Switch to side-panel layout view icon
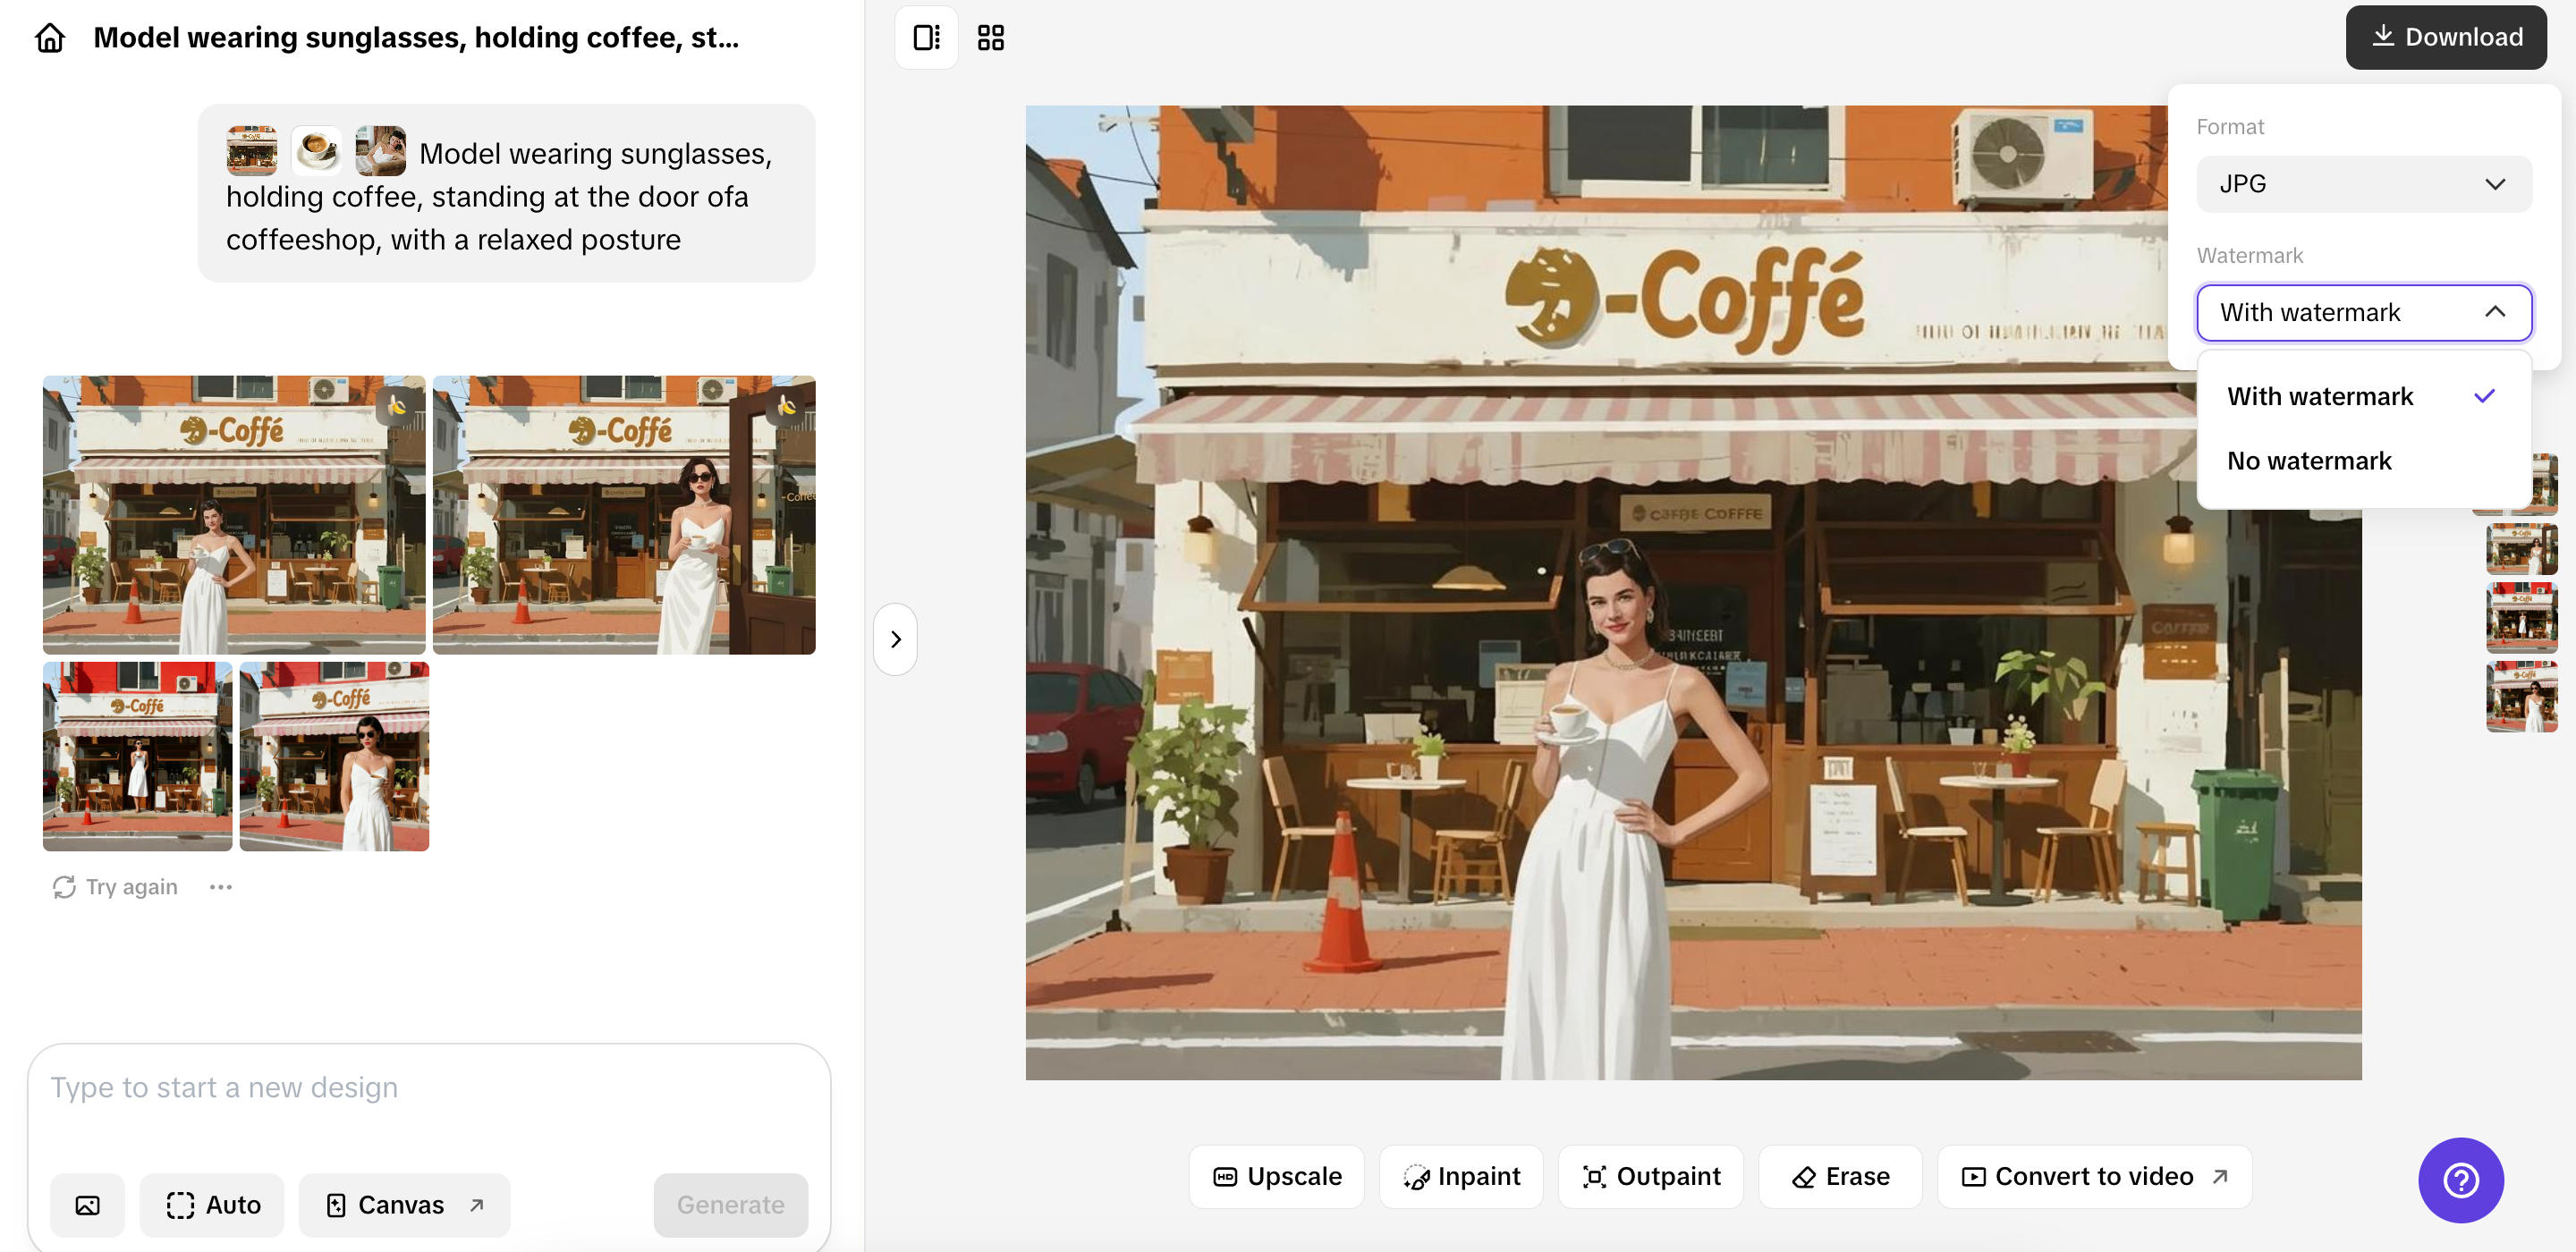2576x1252 pixels. [926, 38]
